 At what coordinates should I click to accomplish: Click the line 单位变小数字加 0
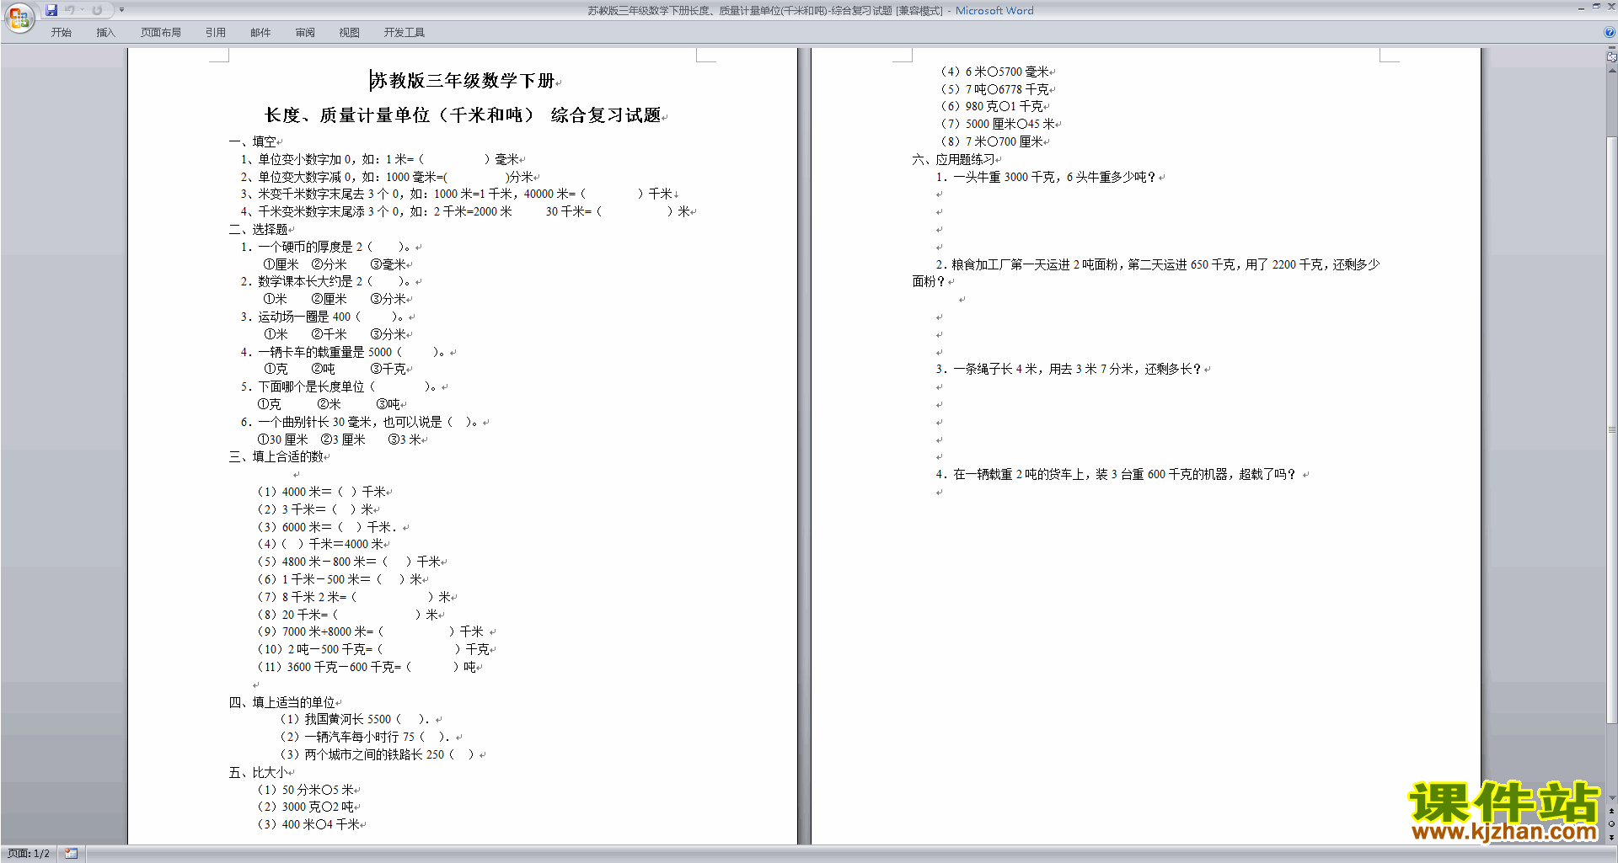[380, 159]
